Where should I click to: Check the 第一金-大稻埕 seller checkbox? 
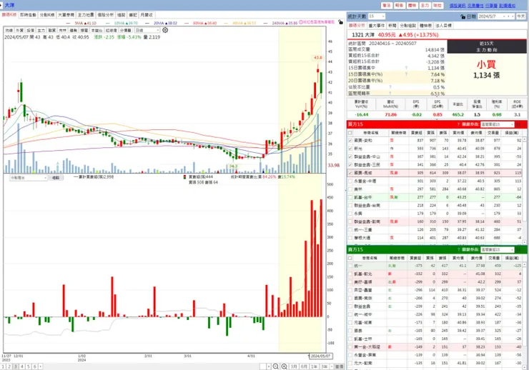point(350,346)
